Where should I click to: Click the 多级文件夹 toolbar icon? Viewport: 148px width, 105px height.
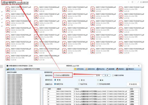[x=86, y=69]
